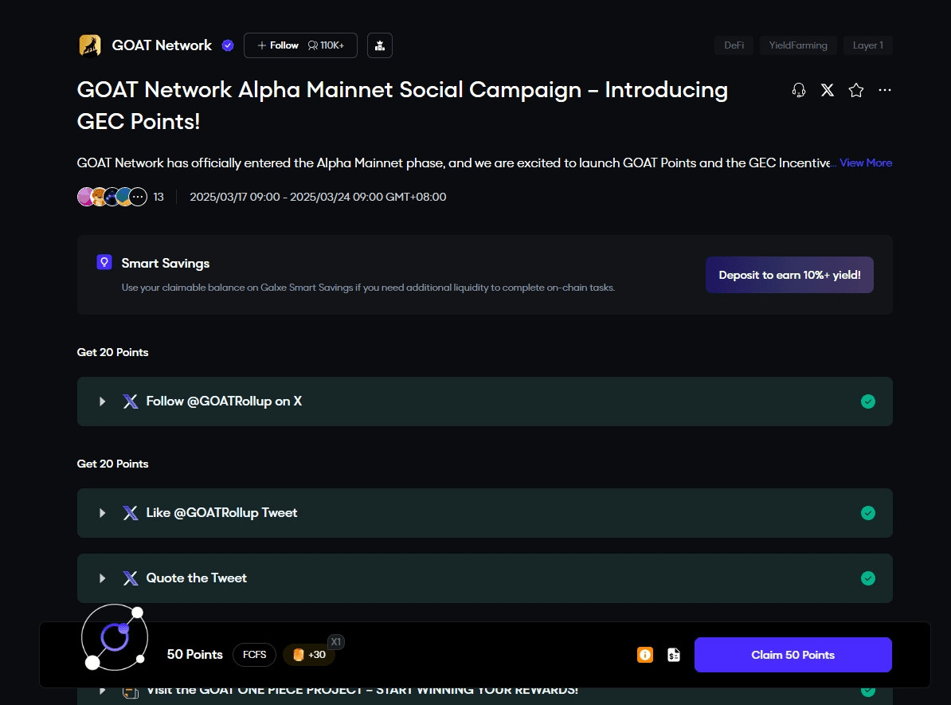Click the X logo on Quote the Tweet task
Screen dimensions: 951x705
131,579
